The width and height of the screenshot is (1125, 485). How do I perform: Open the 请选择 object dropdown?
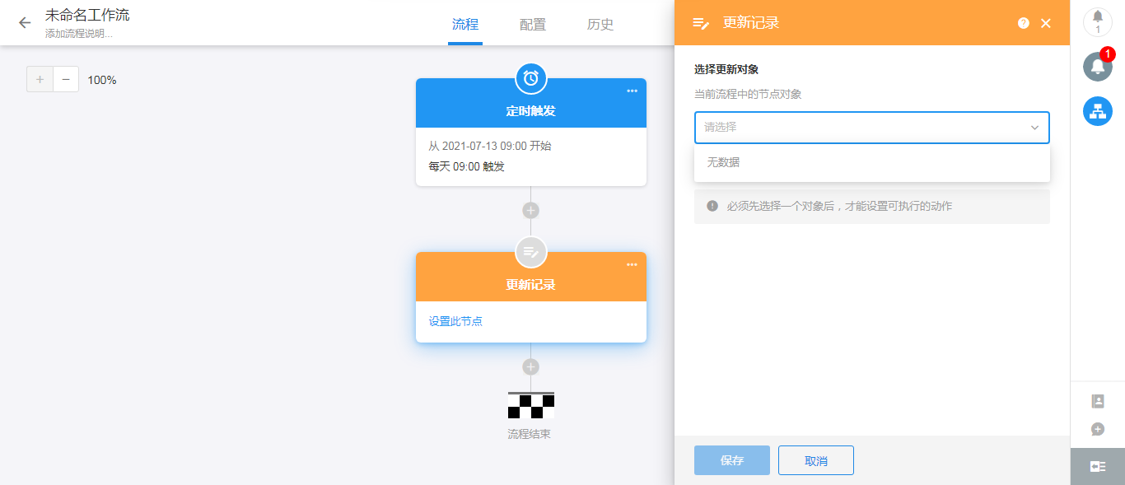[x=871, y=128]
